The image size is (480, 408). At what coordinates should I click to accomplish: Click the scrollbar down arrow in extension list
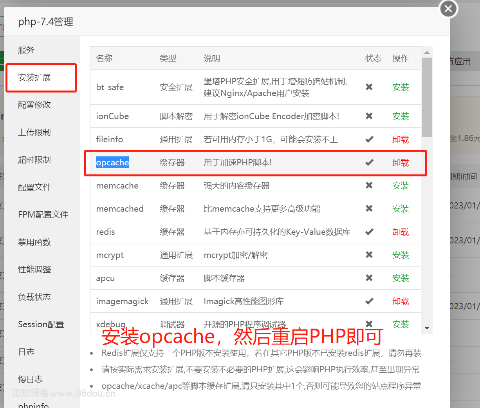click(x=427, y=328)
